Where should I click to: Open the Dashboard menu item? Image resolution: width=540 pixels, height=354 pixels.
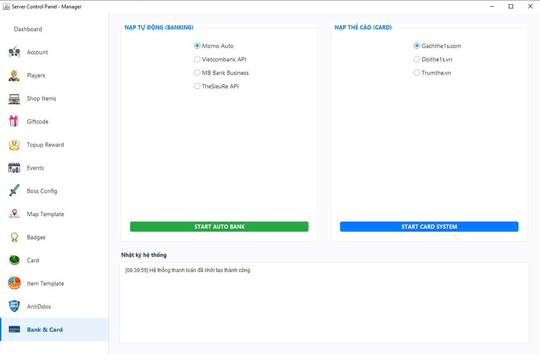click(28, 29)
